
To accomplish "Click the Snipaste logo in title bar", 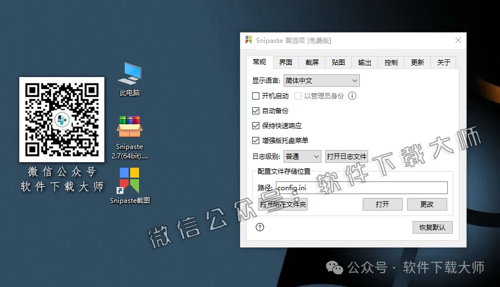I will [249, 40].
